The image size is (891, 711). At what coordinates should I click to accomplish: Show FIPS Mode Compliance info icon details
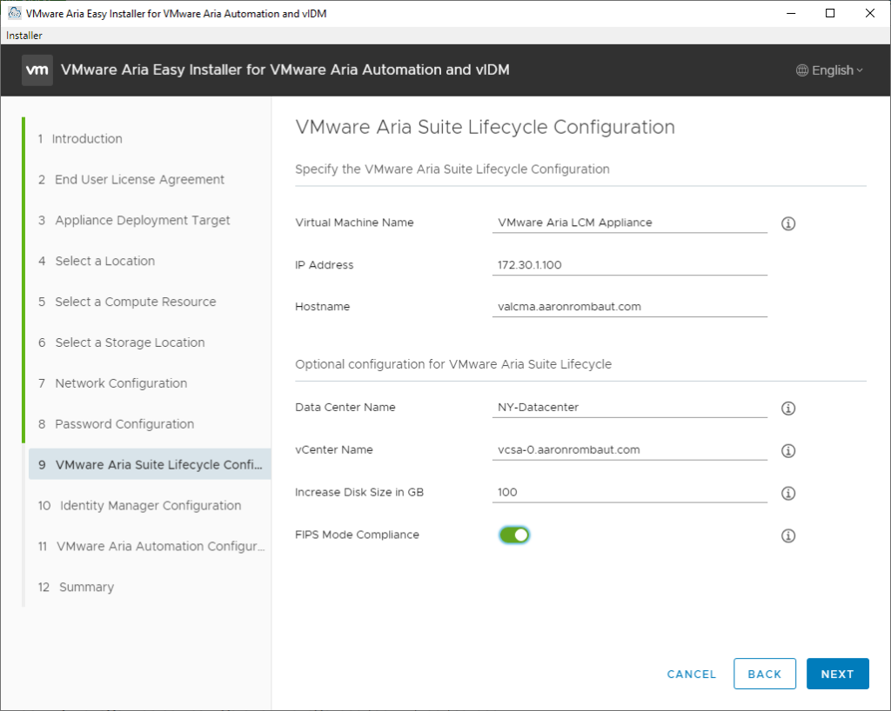tap(788, 535)
